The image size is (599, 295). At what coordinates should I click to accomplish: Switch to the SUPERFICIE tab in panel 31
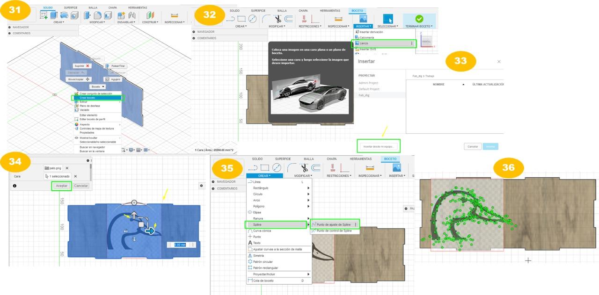[x=71, y=8]
